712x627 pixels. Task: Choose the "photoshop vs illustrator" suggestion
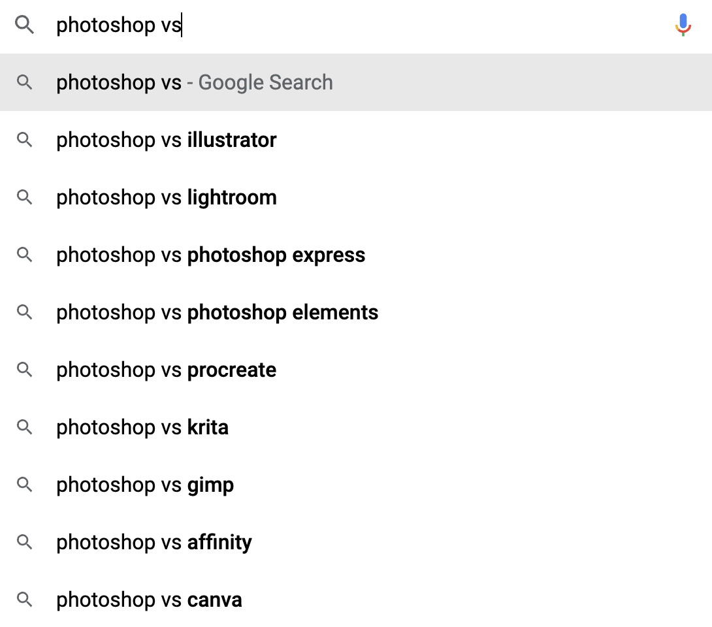(x=167, y=140)
